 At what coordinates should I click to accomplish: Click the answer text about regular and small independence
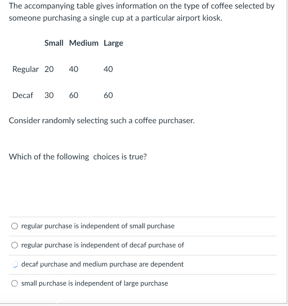(x=98, y=226)
